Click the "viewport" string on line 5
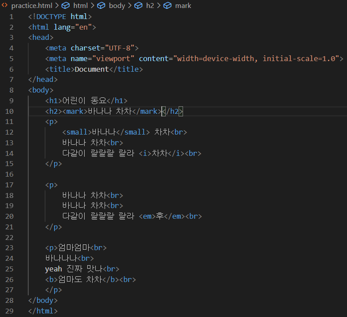The height and width of the screenshot is (317, 347). pyautogui.click(x=113, y=58)
